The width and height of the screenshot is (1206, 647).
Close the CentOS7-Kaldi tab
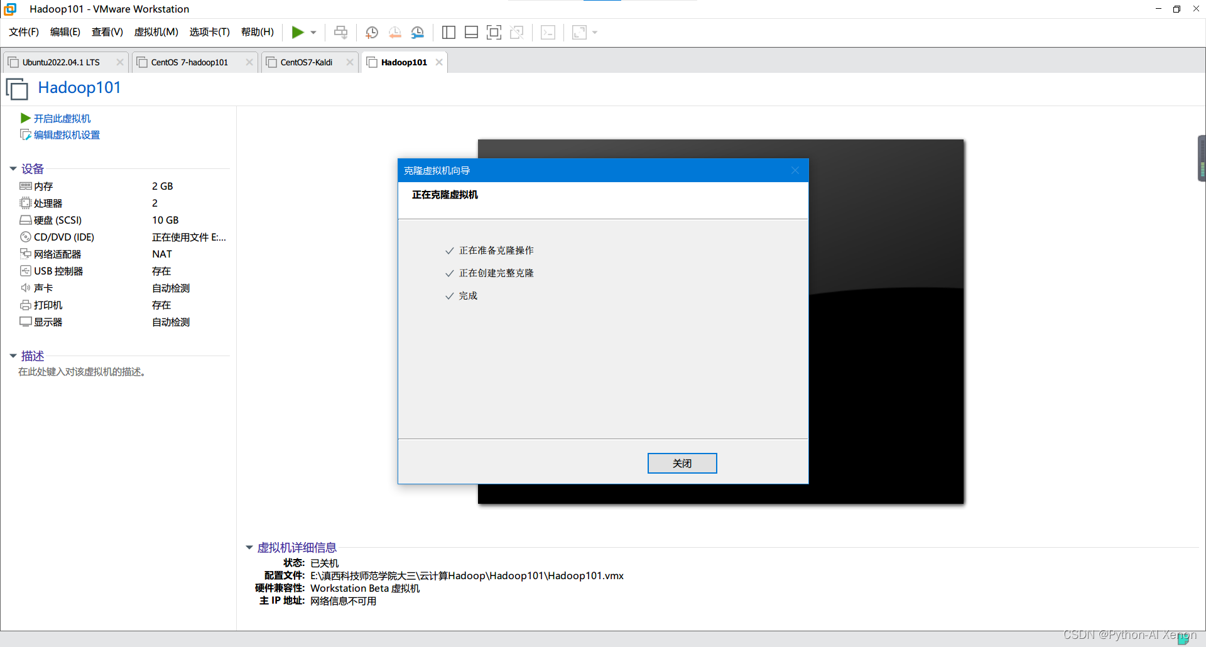pyautogui.click(x=350, y=62)
